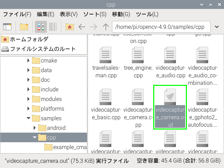Select the videocapture_audio_combination file icon
This screenshot has width=224, height=168.
202,55
